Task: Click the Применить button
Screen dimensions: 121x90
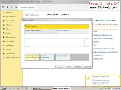Action: click(x=78, y=66)
